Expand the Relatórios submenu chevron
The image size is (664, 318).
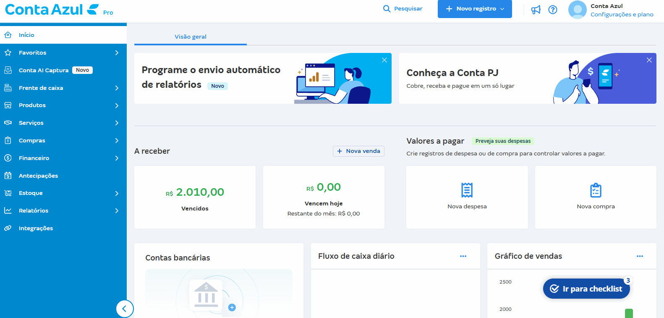click(117, 210)
